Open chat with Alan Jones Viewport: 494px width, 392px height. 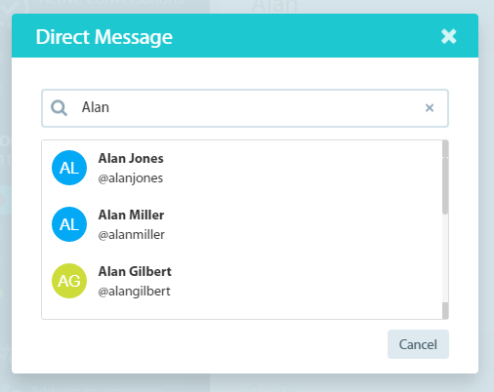(242, 168)
